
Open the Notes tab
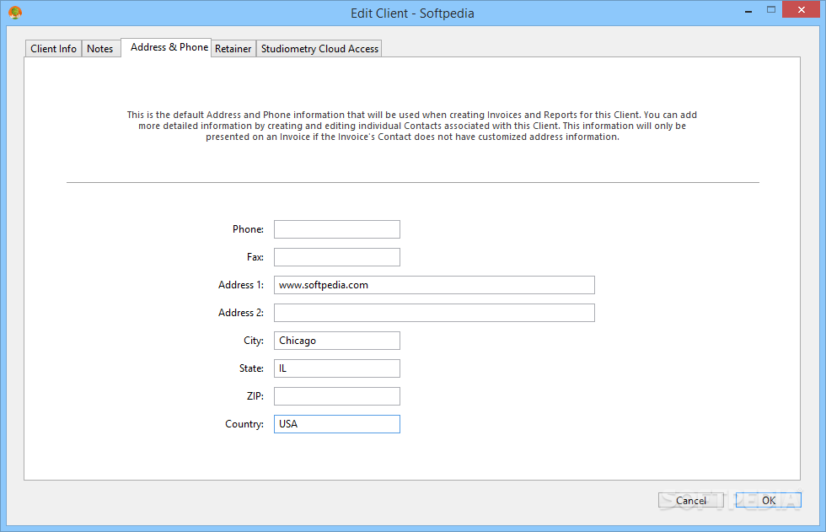(x=100, y=48)
